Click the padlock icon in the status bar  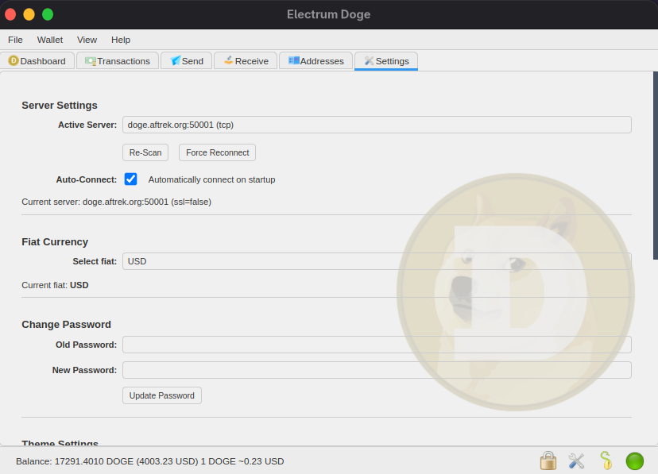point(548,461)
